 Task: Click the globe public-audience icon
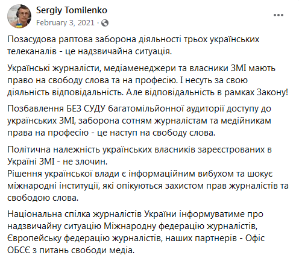click(105, 23)
